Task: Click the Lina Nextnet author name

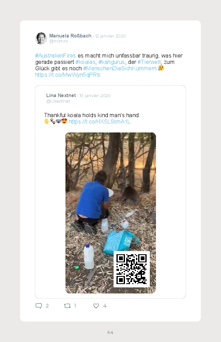Action: pyautogui.click(x=61, y=95)
